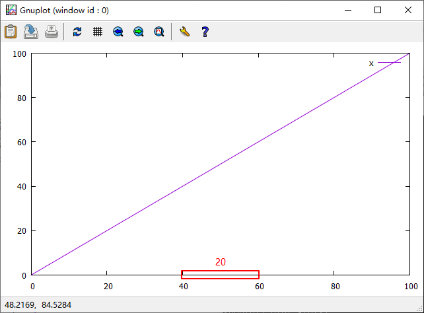Click the x-axis label 80
Viewport: 424px width, 313px height.
point(336,287)
